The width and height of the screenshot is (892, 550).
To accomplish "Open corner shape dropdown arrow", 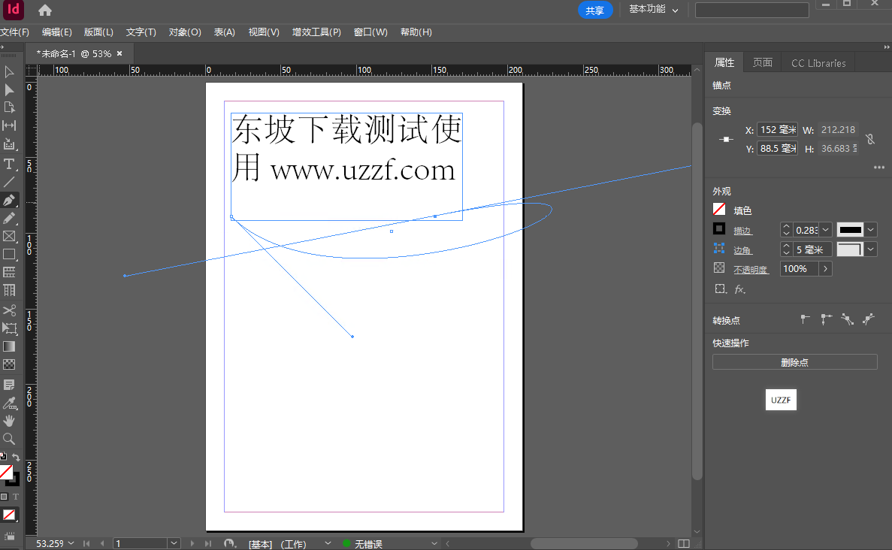I will (x=871, y=249).
